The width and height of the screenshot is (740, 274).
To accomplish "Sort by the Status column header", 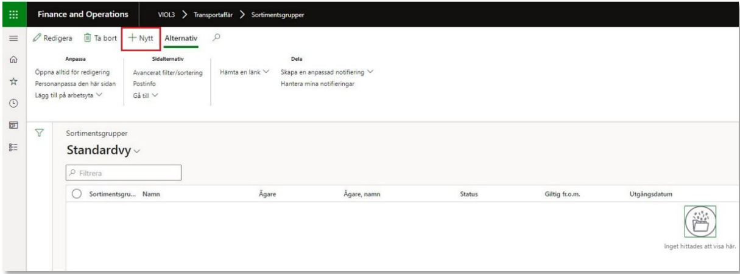I will pos(469,194).
